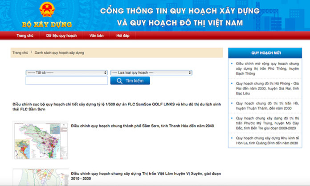Open the Dữ liệu quy hoạch menu
The width and height of the screenshot is (310, 186).
tap(61, 35)
